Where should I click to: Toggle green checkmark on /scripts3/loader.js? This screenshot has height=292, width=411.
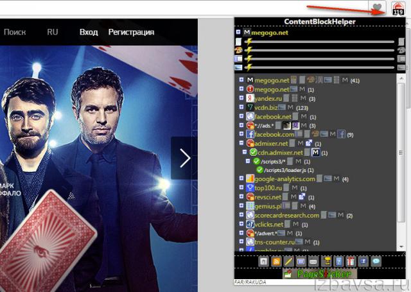(259, 170)
